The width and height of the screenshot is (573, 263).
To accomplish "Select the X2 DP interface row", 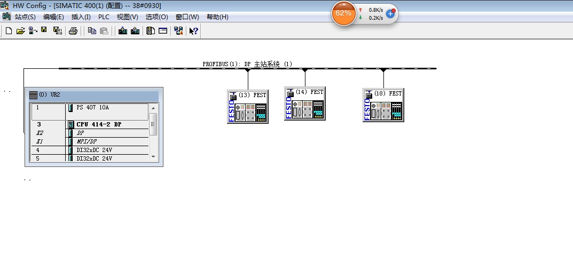I will click(90, 133).
